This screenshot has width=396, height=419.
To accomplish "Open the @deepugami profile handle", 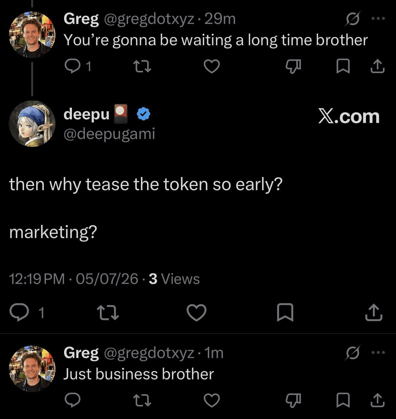I will (x=109, y=133).
